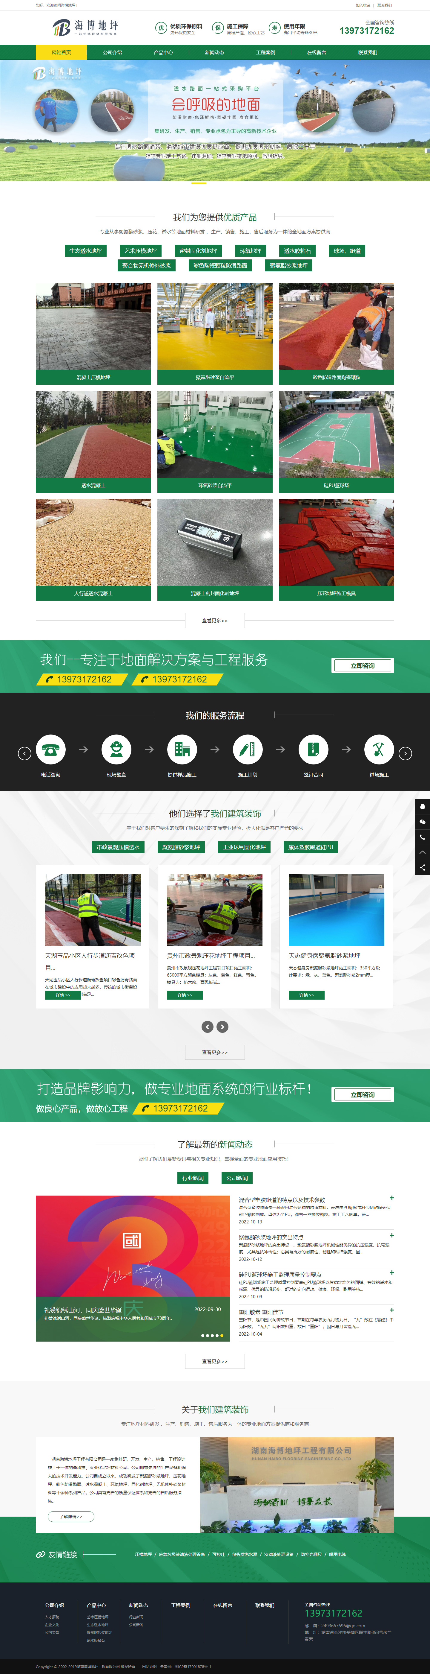
Task: Click the next arrow under the project cards
Action: tap(222, 1027)
